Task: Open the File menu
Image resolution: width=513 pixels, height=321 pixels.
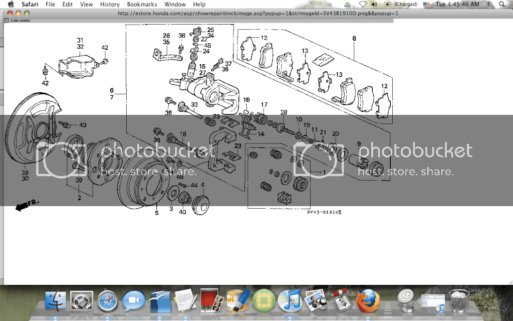Action: point(50,4)
